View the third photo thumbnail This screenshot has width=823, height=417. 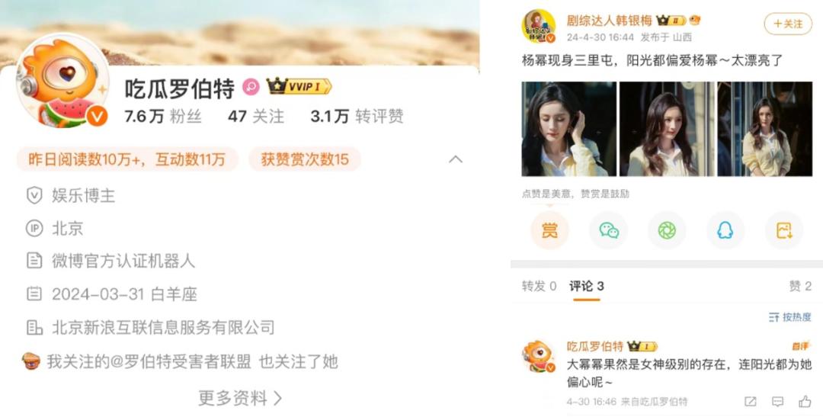pos(765,129)
